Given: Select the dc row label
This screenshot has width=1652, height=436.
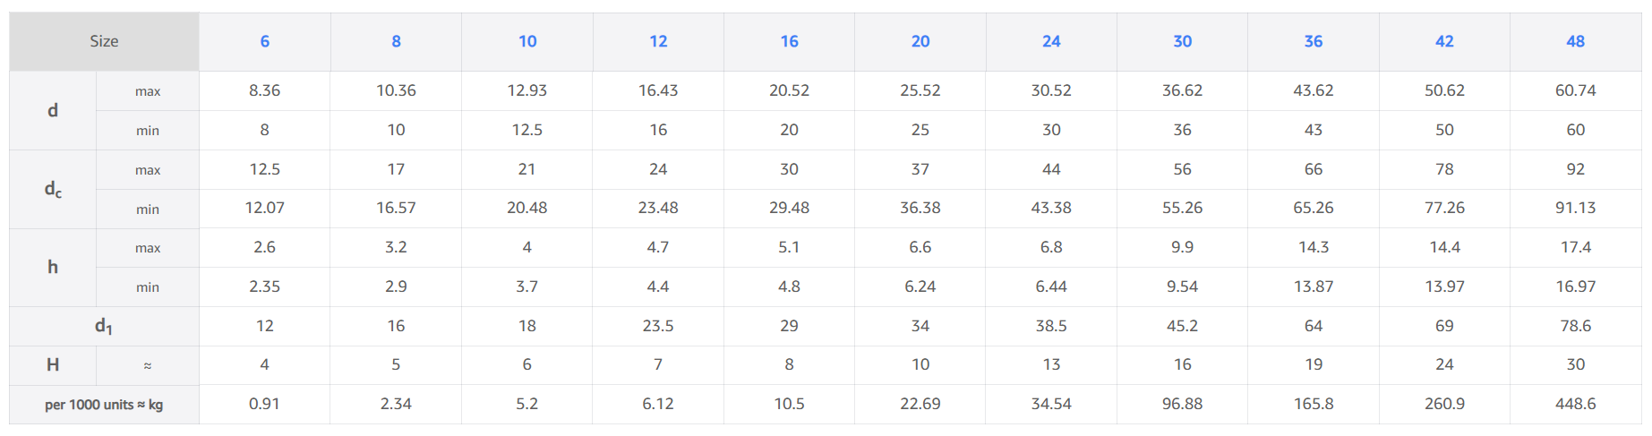Looking at the screenshot, I should (x=53, y=189).
